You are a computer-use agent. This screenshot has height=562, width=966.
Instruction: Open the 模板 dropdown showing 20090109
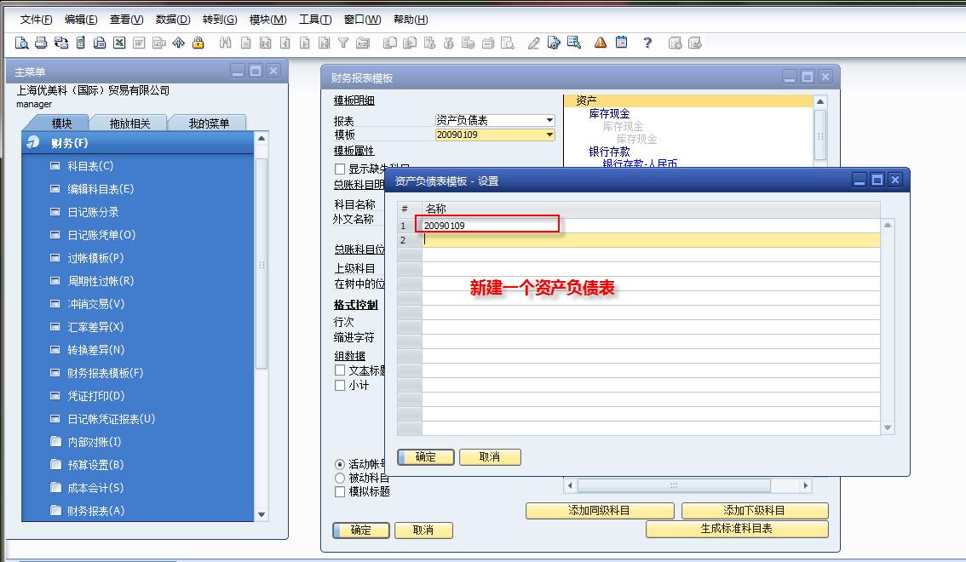[549, 135]
